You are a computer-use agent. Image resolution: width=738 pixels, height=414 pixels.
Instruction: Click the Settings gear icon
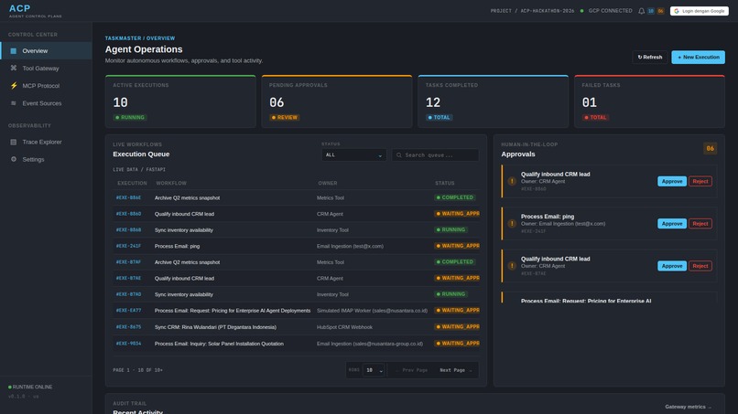pyautogui.click(x=13, y=159)
